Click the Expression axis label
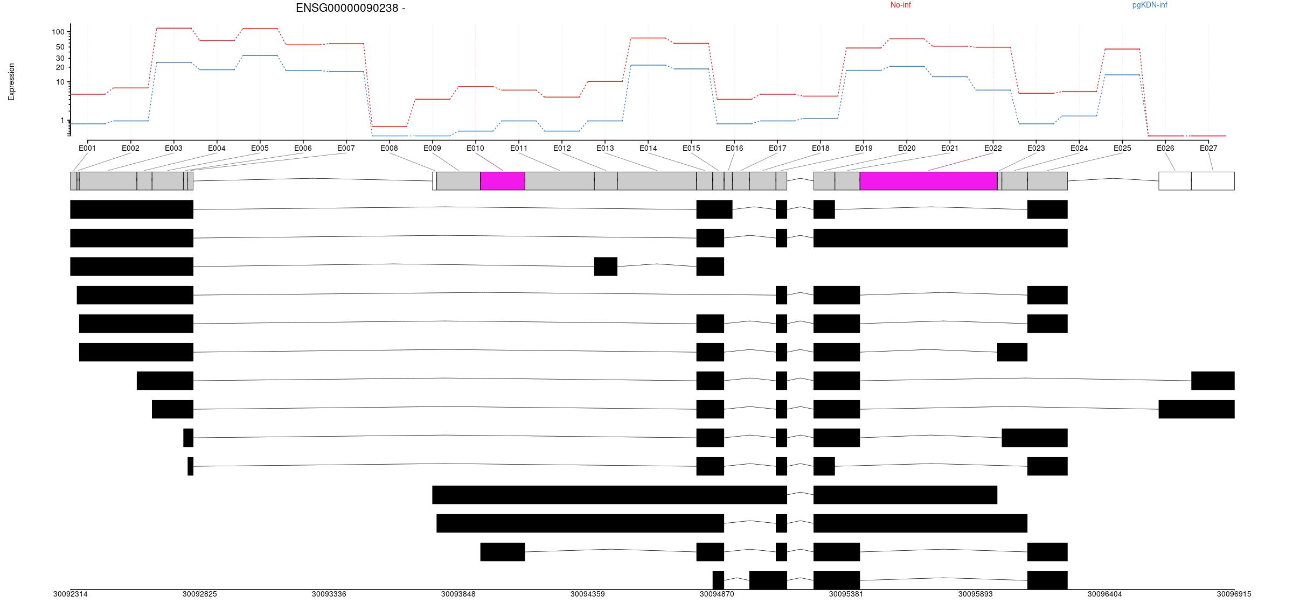 [11, 82]
